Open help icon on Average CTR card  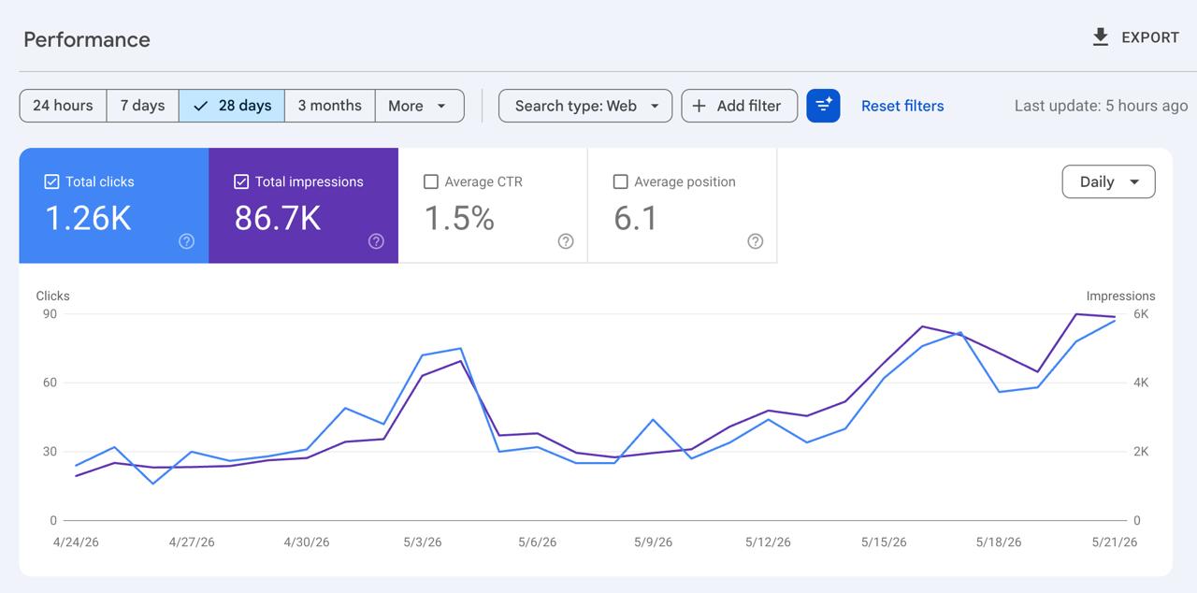pos(566,241)
